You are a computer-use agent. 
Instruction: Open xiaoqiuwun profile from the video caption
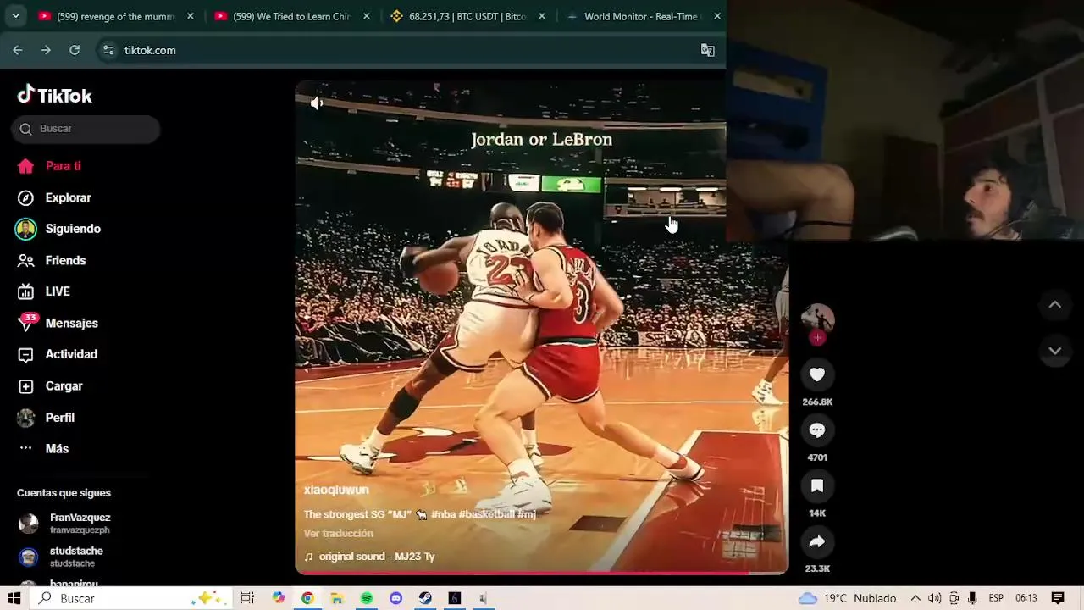click(336, 491)
